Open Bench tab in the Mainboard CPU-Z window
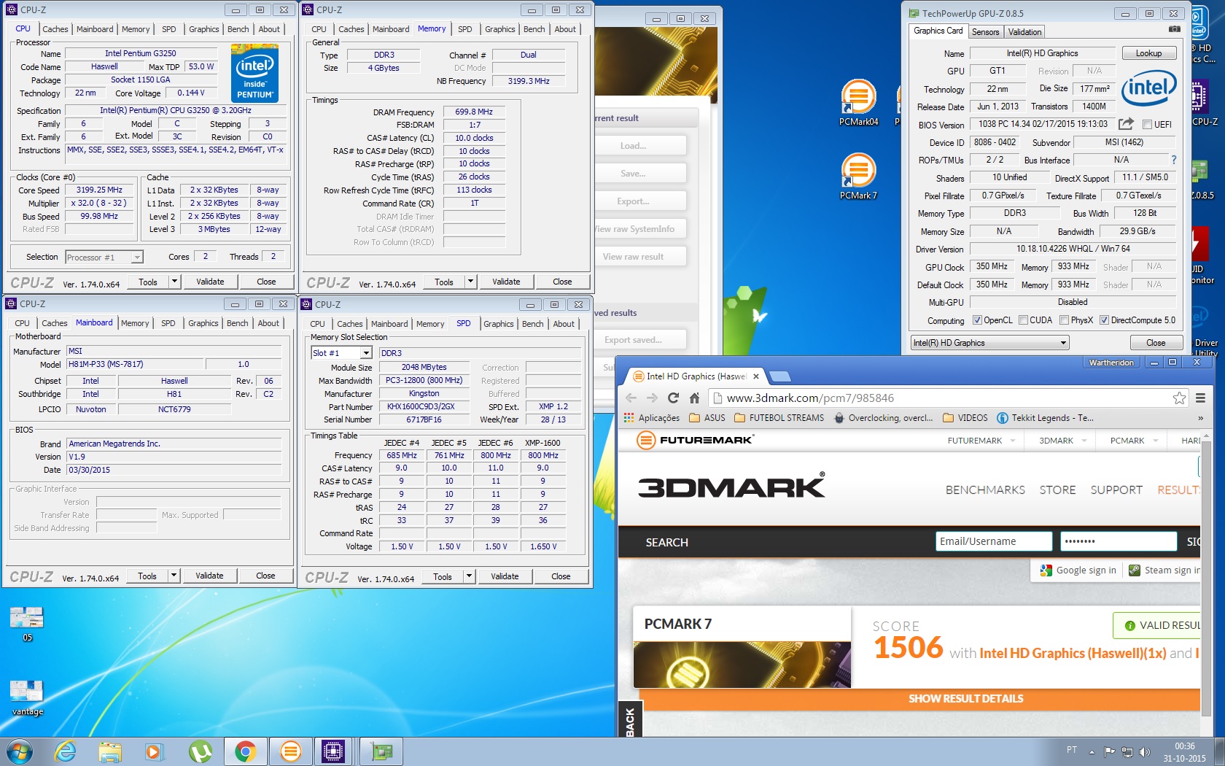 point(237,323)
